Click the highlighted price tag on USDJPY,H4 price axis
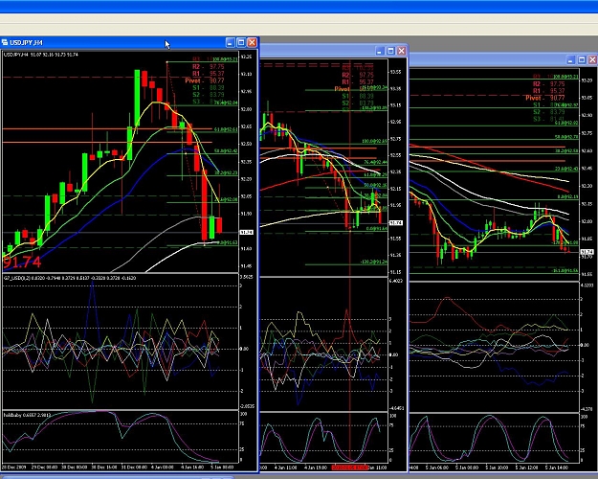The image size is (598, 479). pyautogui.click(x=246, y=232)
